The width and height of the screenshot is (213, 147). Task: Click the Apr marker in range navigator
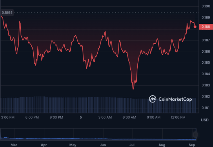[x=44, y=145]
